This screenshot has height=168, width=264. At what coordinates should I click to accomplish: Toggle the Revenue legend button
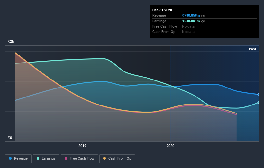[x=18, y=159]
